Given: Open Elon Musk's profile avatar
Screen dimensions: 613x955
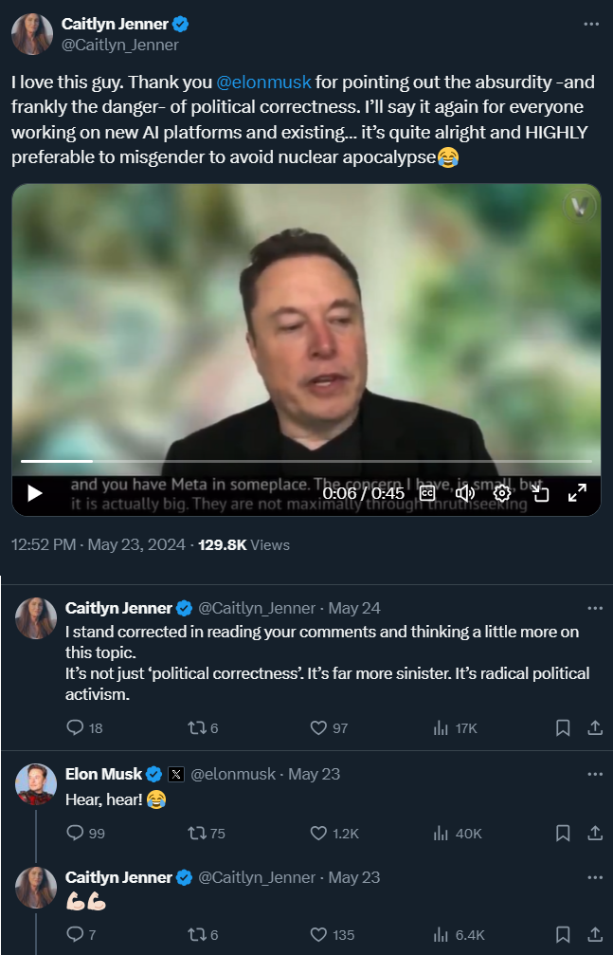Looking at the screenshot, I should point(36,785).
